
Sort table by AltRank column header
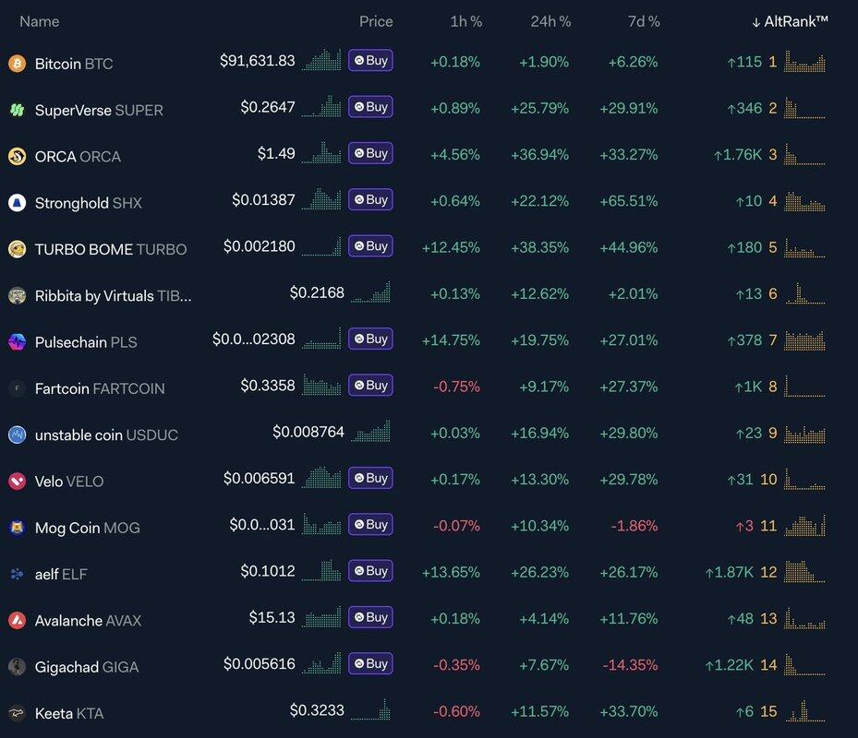[x=790, y=21]
